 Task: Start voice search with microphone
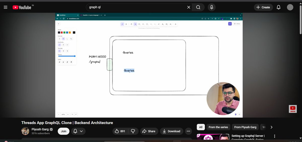click(212, 7)
